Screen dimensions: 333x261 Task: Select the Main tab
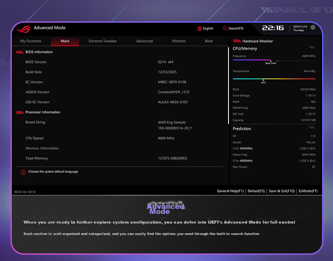click(65, 41)
